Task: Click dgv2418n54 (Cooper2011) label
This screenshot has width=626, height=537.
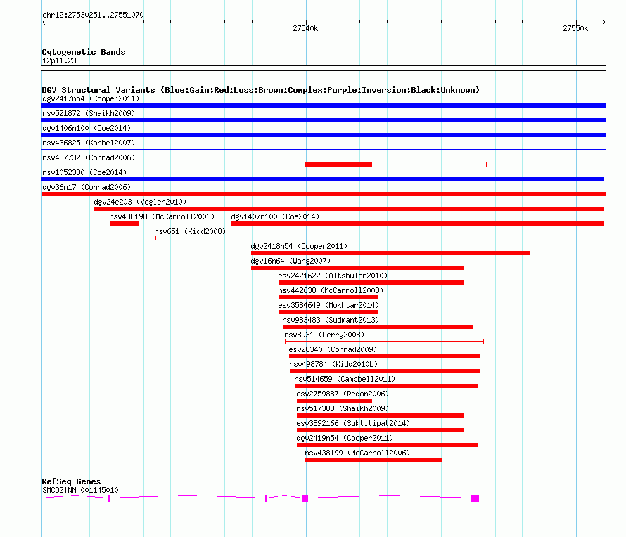Action: (299, 246)
